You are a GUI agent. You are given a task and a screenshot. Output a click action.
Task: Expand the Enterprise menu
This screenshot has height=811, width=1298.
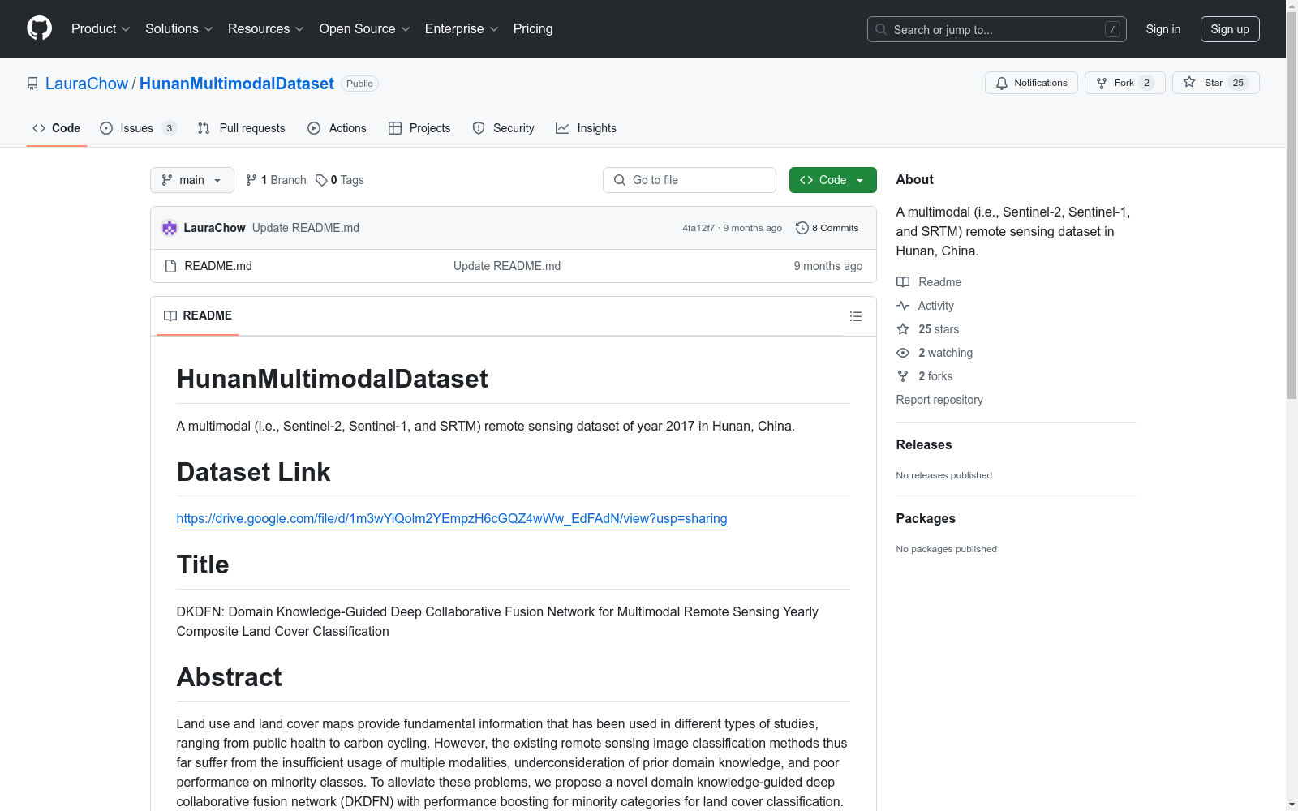pyautogui.click(x=462, y=29)
